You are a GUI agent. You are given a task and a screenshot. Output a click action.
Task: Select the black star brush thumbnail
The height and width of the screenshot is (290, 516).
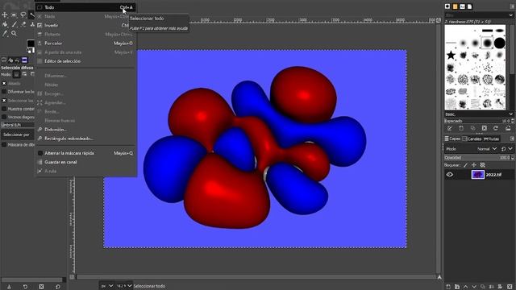[x=451, y=55]
